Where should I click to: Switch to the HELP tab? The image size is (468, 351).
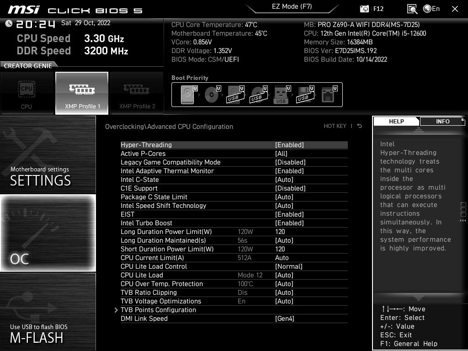(396, 121)
